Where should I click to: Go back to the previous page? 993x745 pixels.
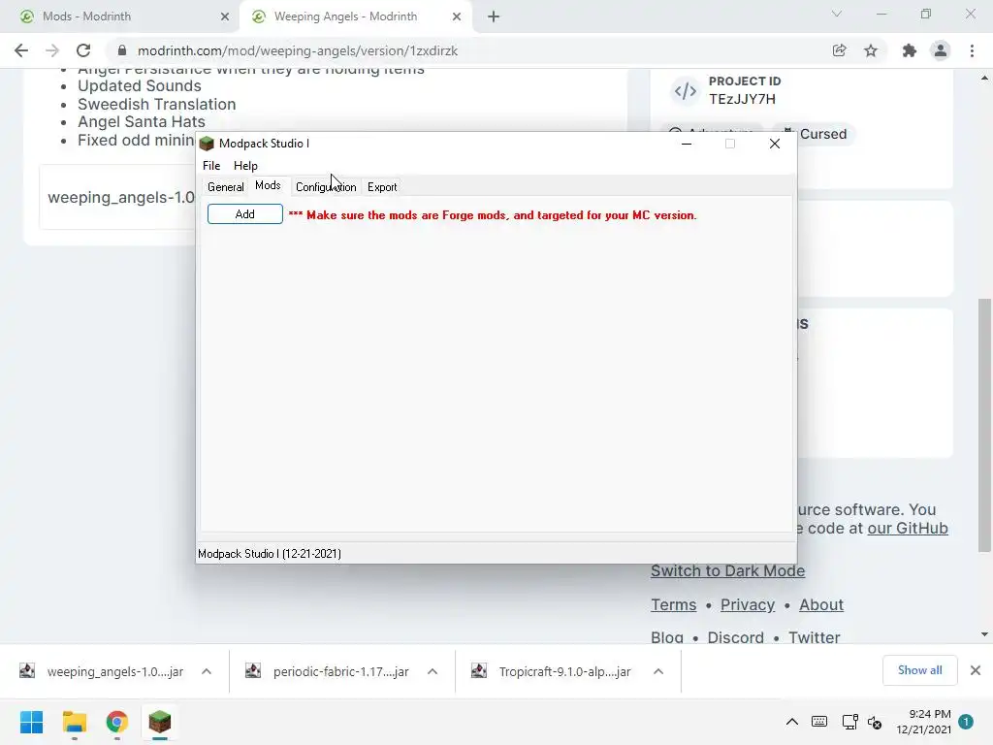(21, 50)
